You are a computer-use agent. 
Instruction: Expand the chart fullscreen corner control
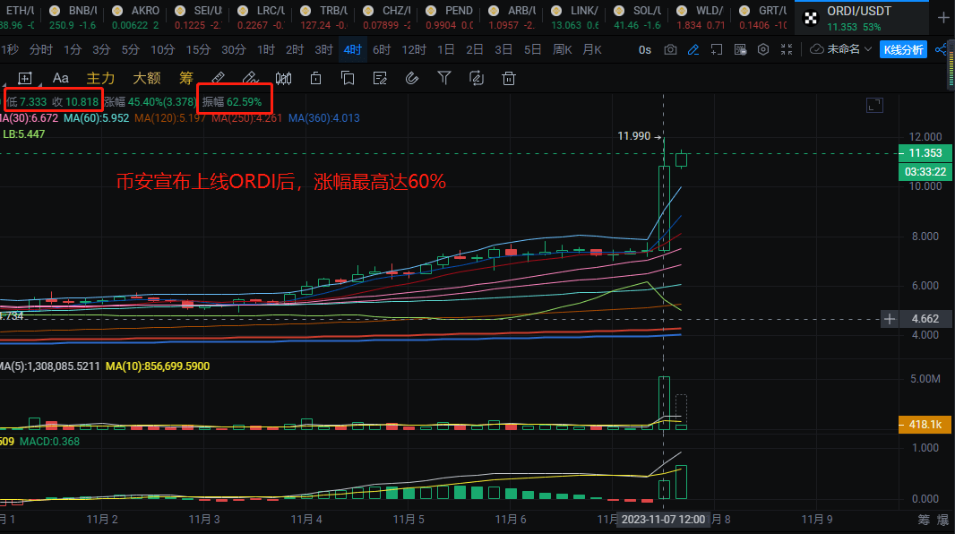(874, 105)
